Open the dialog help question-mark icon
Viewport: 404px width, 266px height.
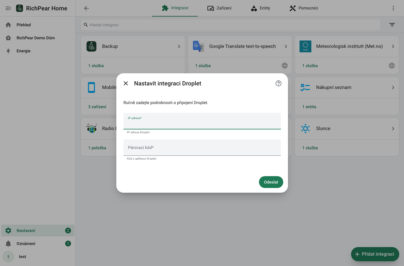pos(279,83)
